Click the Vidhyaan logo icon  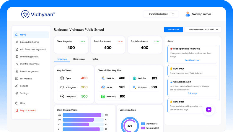(x=25, y=14)
